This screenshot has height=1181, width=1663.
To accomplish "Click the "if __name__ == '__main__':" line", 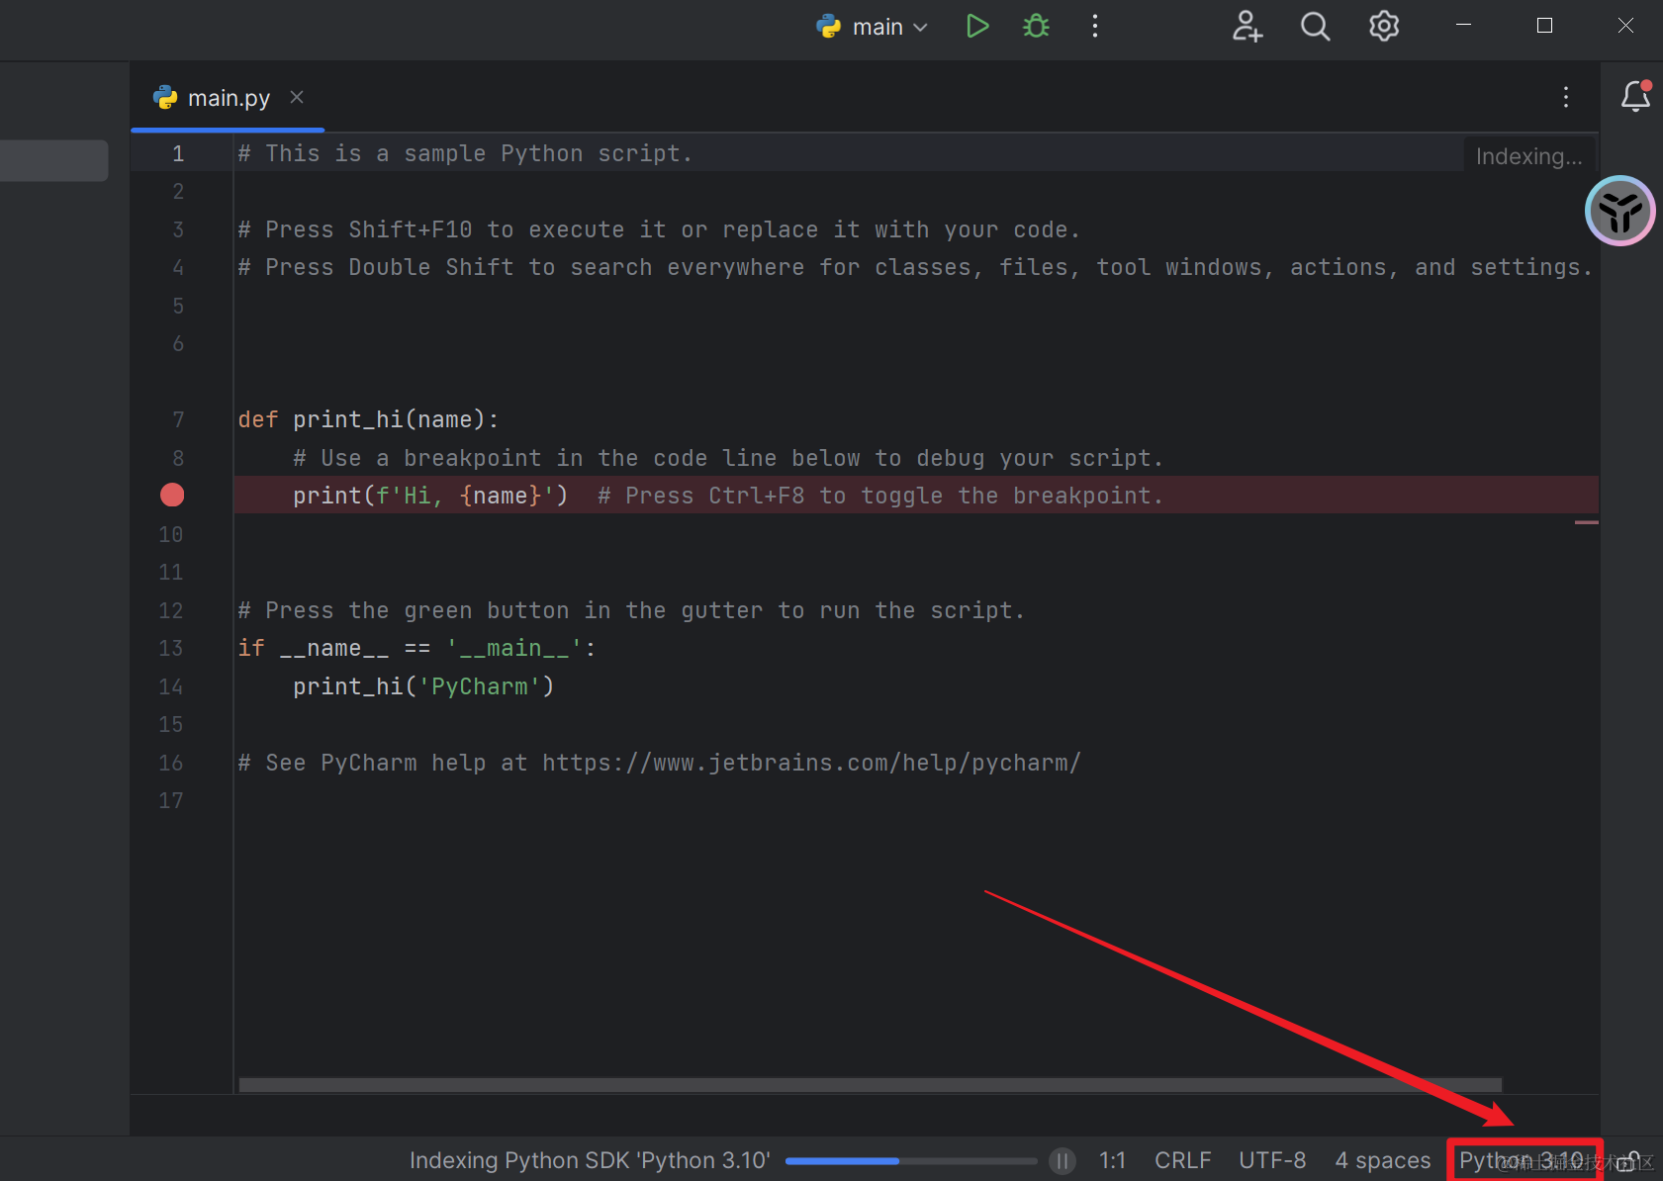I will coord(416,648).
